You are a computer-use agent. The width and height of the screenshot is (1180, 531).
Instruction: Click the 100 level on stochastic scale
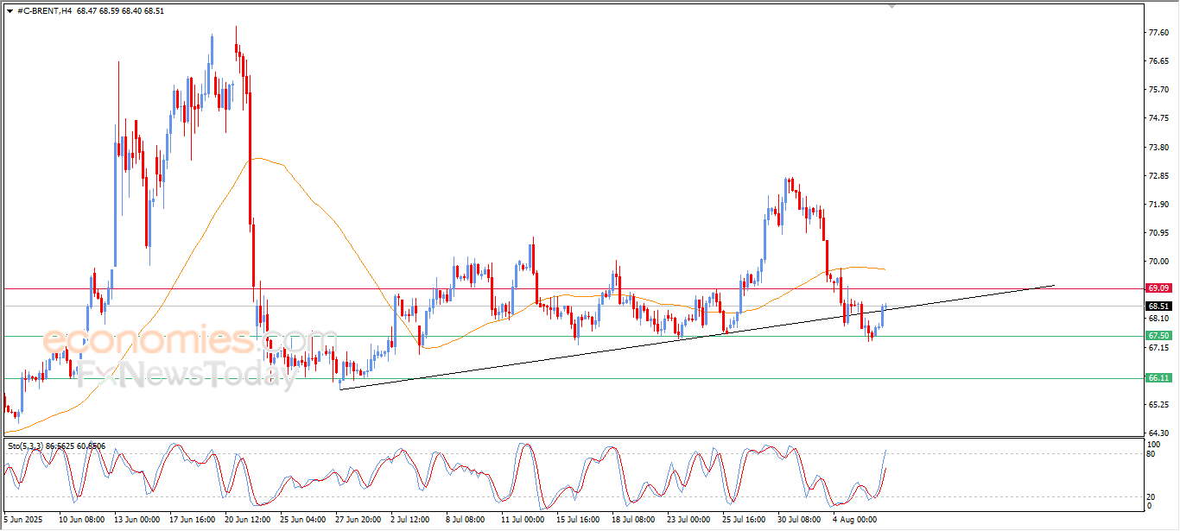coord(1153,445)
